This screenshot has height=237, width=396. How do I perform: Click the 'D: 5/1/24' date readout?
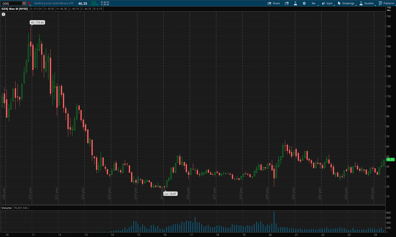coord(36,9)
